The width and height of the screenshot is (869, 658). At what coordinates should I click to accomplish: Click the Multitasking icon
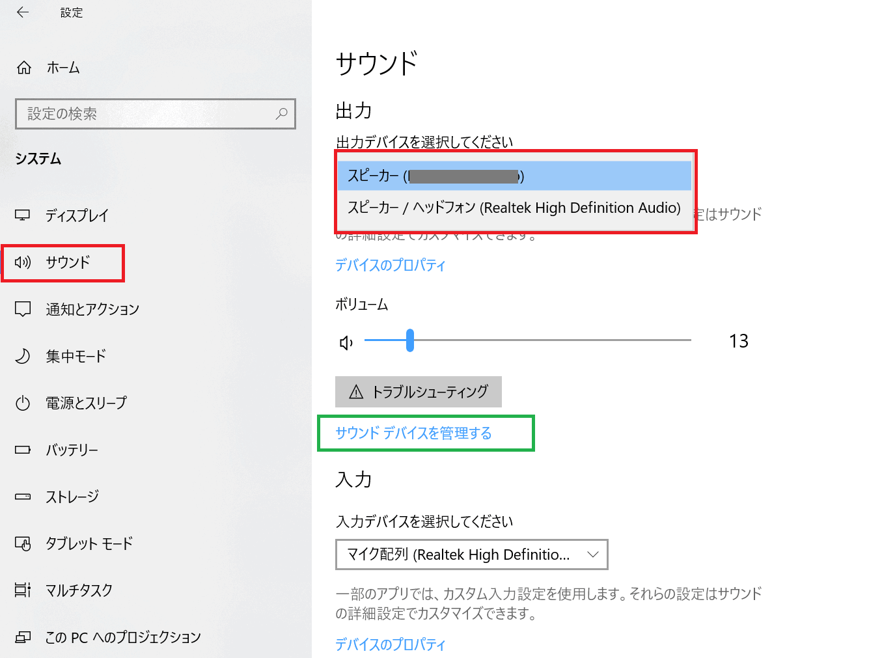click(x=23, y=590)
